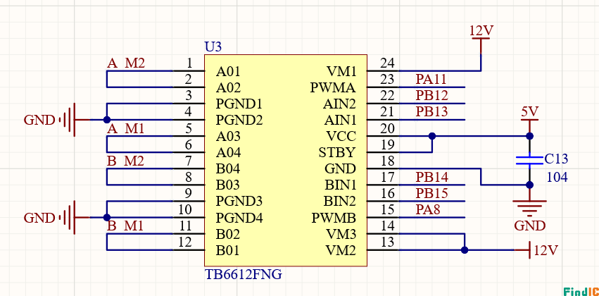Click the VM3 pin name
The image size is (599, 296).
[x=341, y=234]
